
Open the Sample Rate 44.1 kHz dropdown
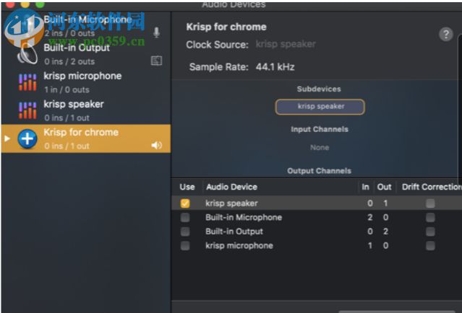pos(275,67)
